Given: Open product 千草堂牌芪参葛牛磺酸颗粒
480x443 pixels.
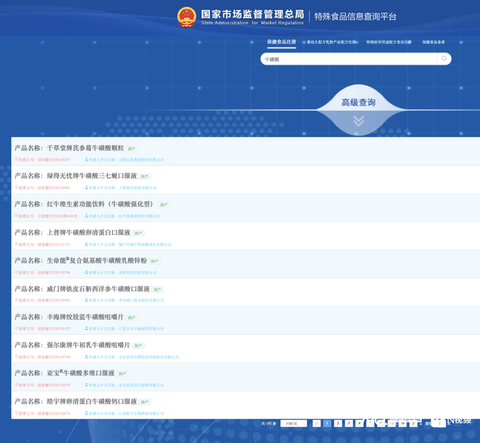Looking at the screenshot, I should point(85,148).
